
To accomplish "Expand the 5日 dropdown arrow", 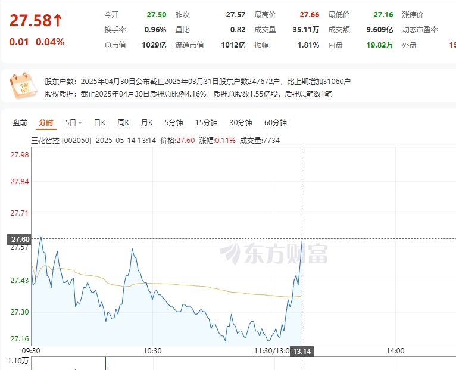I will 80,123.
